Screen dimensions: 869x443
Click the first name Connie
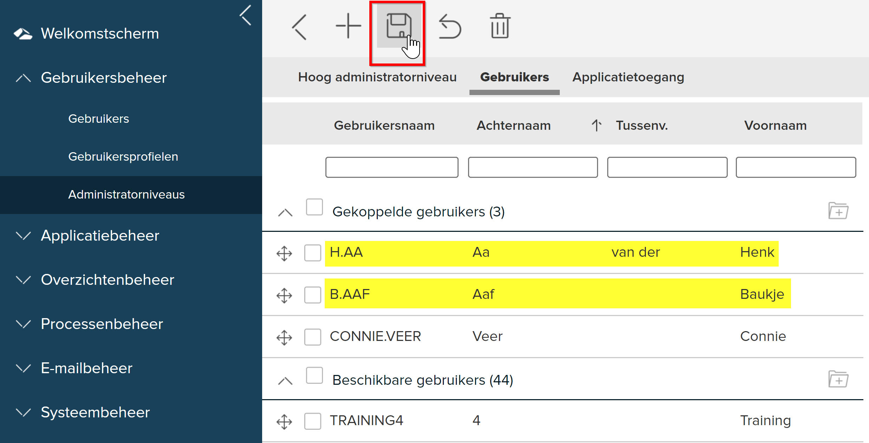763,336
